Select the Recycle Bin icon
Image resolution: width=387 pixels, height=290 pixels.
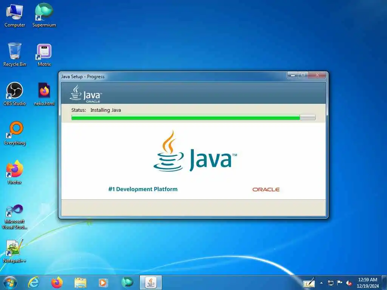click(15, 54)
